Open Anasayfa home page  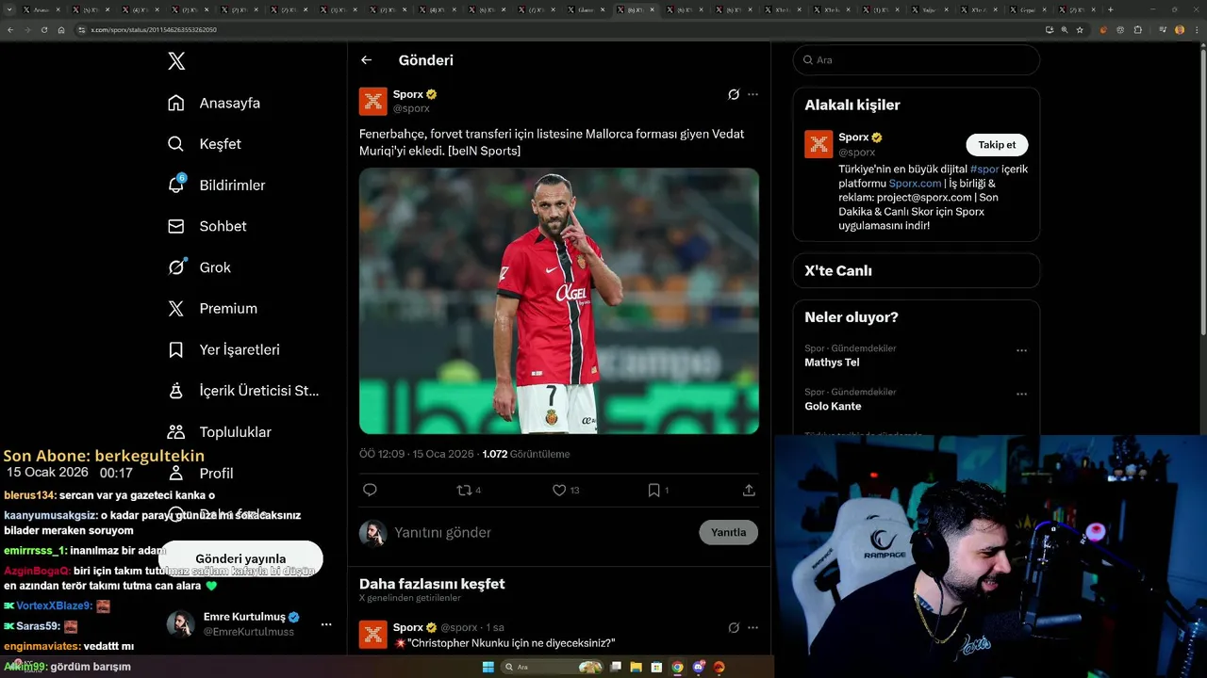(x=213, y=103)
